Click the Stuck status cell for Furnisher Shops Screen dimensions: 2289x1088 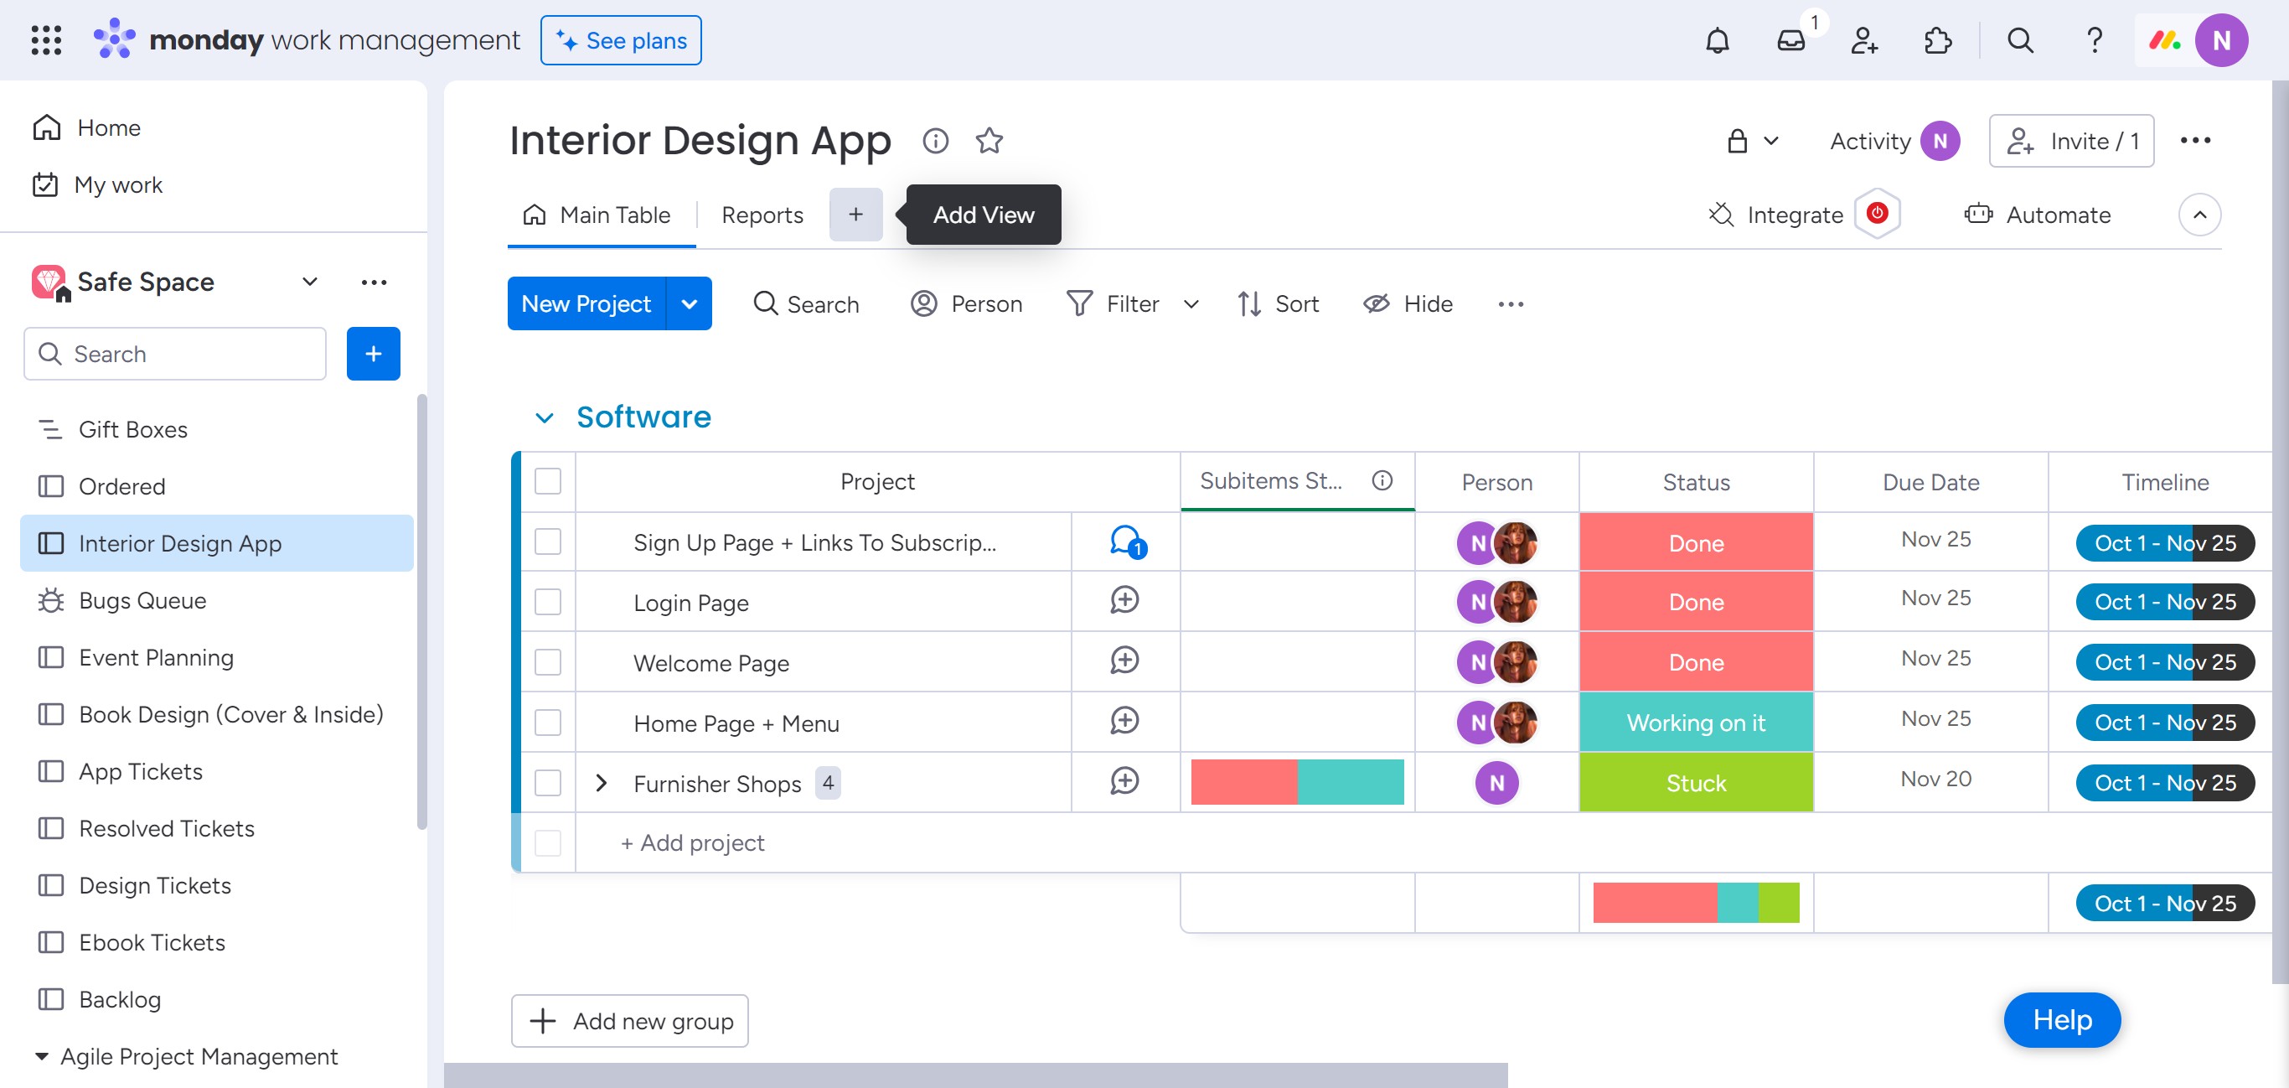click(1696, 783)
